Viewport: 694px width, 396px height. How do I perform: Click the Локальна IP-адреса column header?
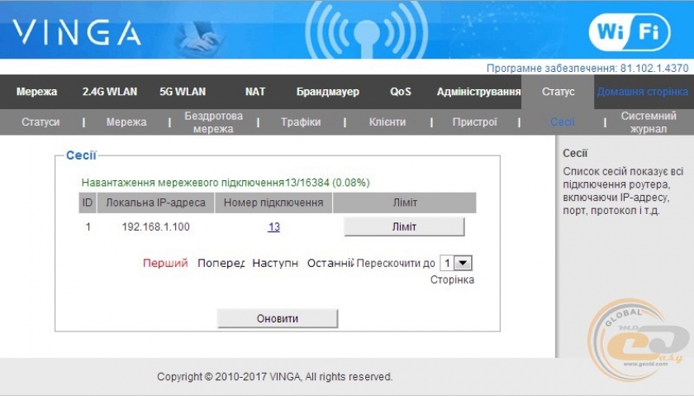pyautogui.click(x=156, y=203)
